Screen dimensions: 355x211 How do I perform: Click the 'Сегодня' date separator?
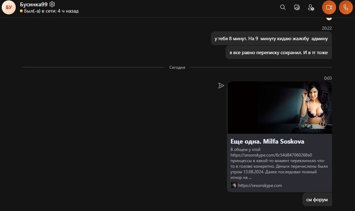[177, 67]
